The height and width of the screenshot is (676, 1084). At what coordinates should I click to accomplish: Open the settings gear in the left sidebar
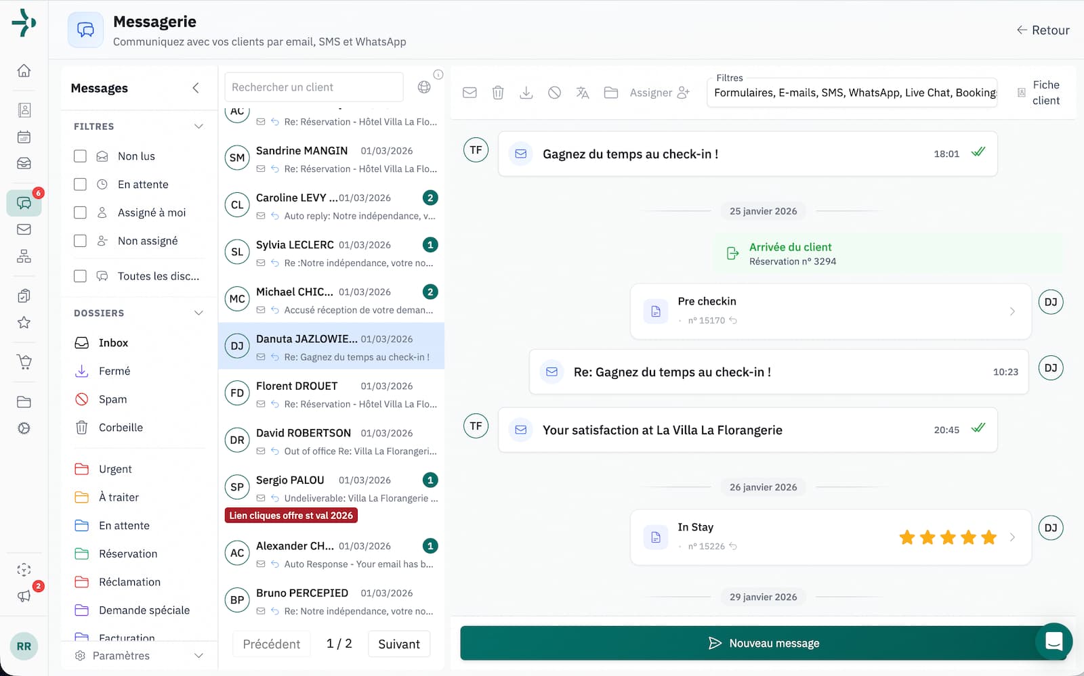[x=24, y=428]
